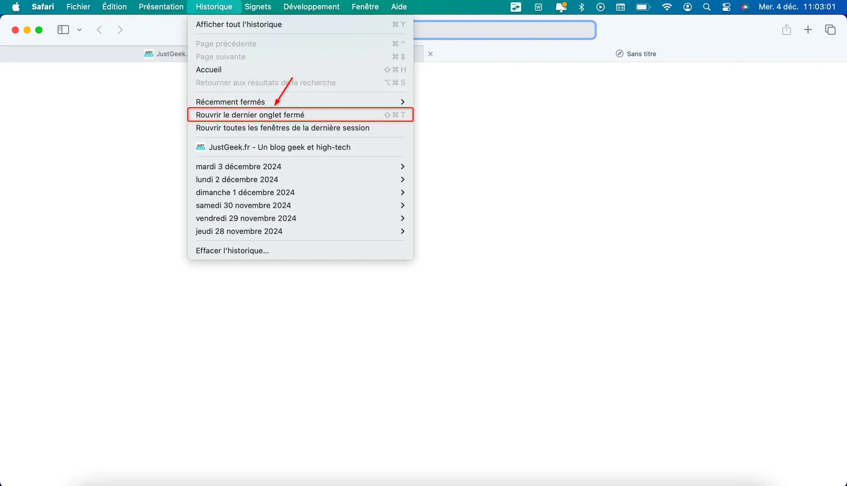
Task: Click Rouvrir toutes les fenêtres button
Action: 283,127
